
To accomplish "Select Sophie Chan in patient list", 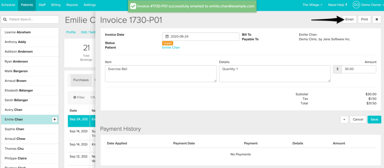I will [x=30, y=129].
